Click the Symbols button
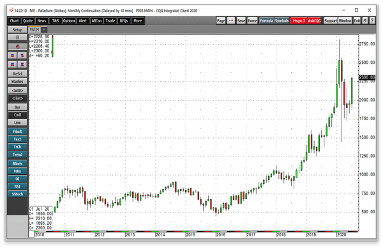The height and width of the screenshot is (249, 383). (282, 21)
